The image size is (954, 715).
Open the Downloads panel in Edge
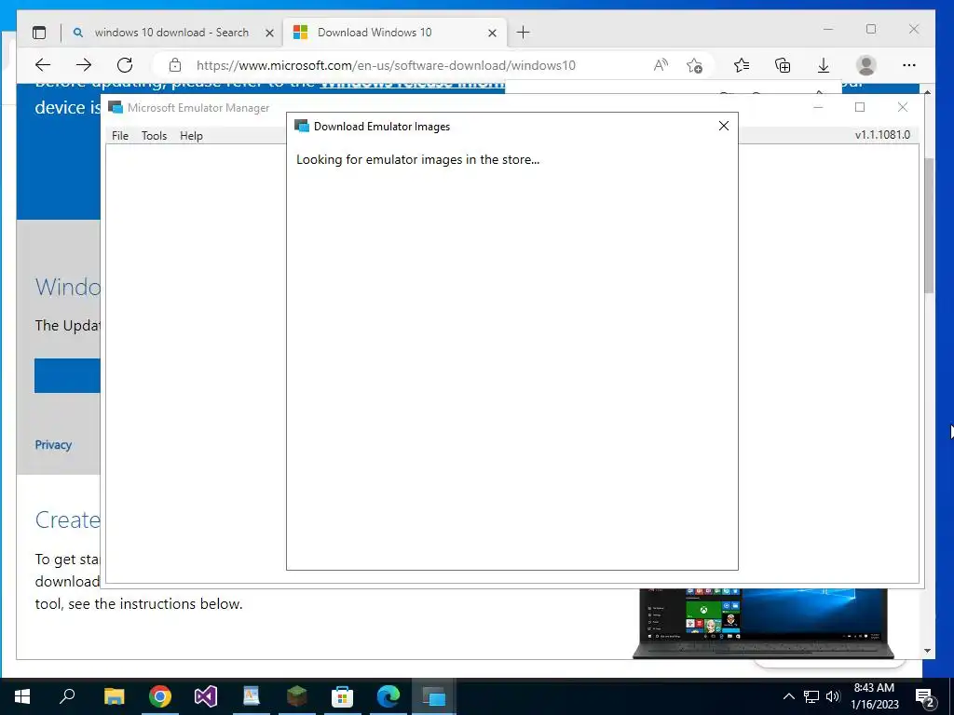tap(824, 65)
